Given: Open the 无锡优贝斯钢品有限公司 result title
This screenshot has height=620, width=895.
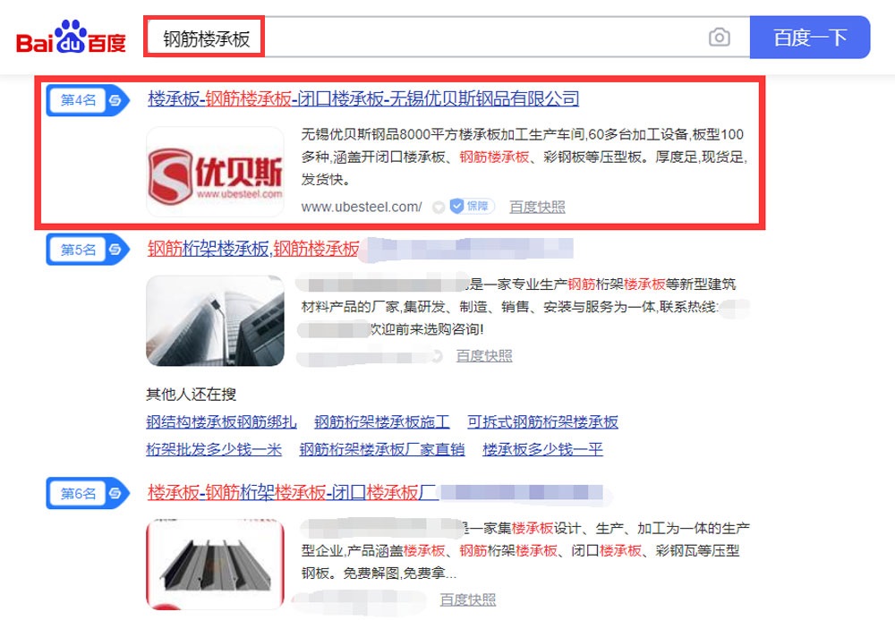Looking at the screenshot, I should tap(363, 98).
